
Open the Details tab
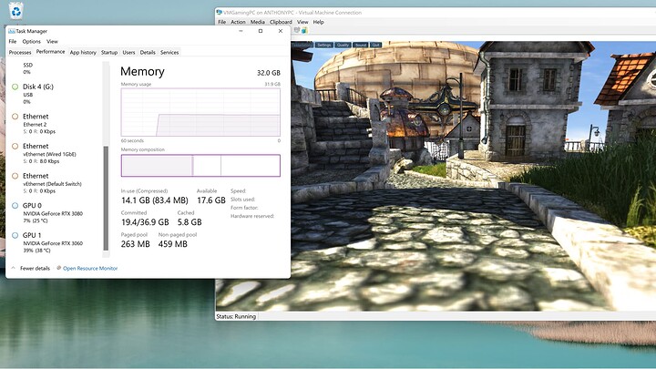[x=148, y=52]
